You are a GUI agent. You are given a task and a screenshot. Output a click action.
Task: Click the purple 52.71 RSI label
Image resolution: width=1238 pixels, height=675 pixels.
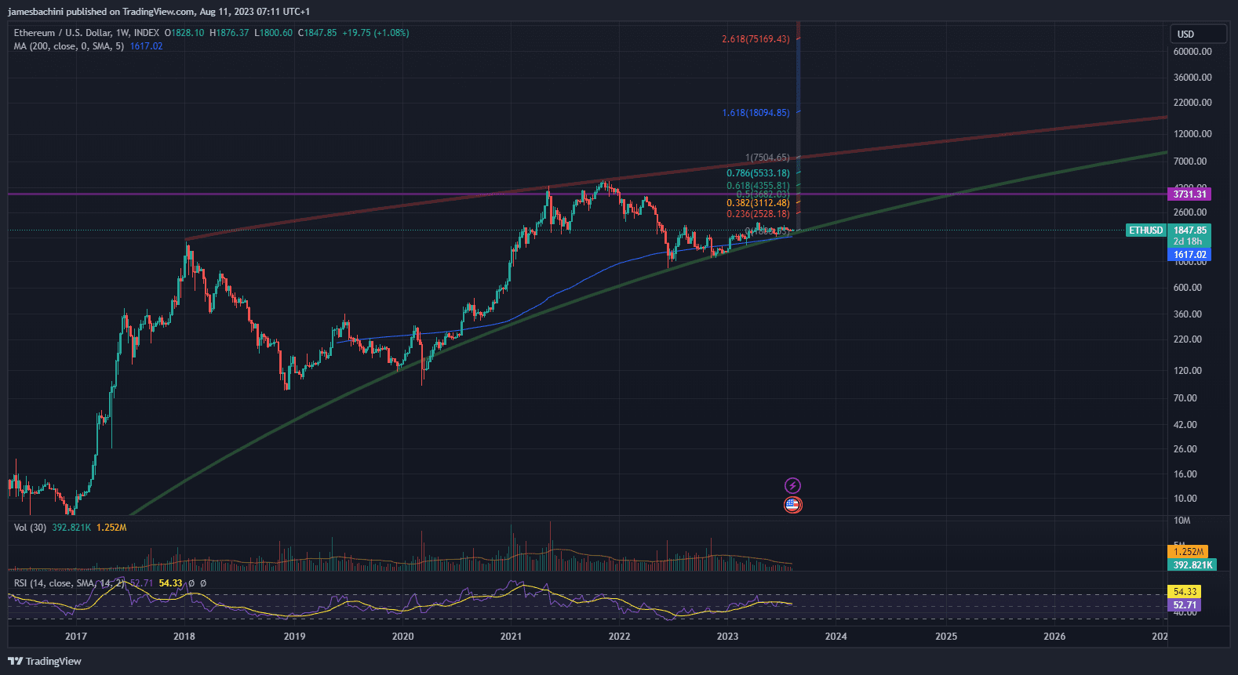point(1185,605)
